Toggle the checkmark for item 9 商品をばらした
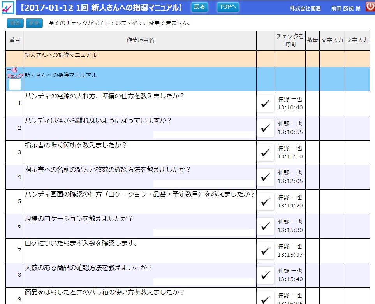375x304 pixels. (x=265, y=298)
